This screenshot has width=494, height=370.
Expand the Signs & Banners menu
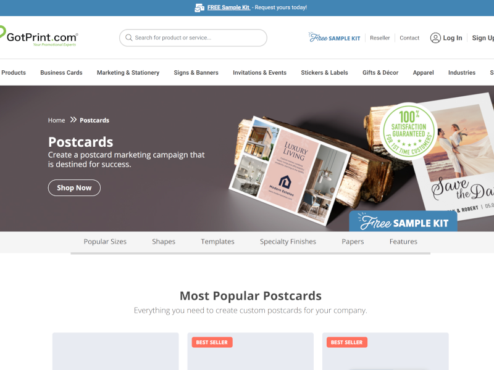tap(196, 73)
